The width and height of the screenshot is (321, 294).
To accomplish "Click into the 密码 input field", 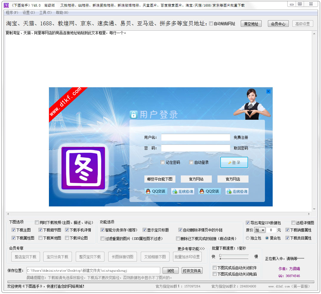I will [195, 148].
